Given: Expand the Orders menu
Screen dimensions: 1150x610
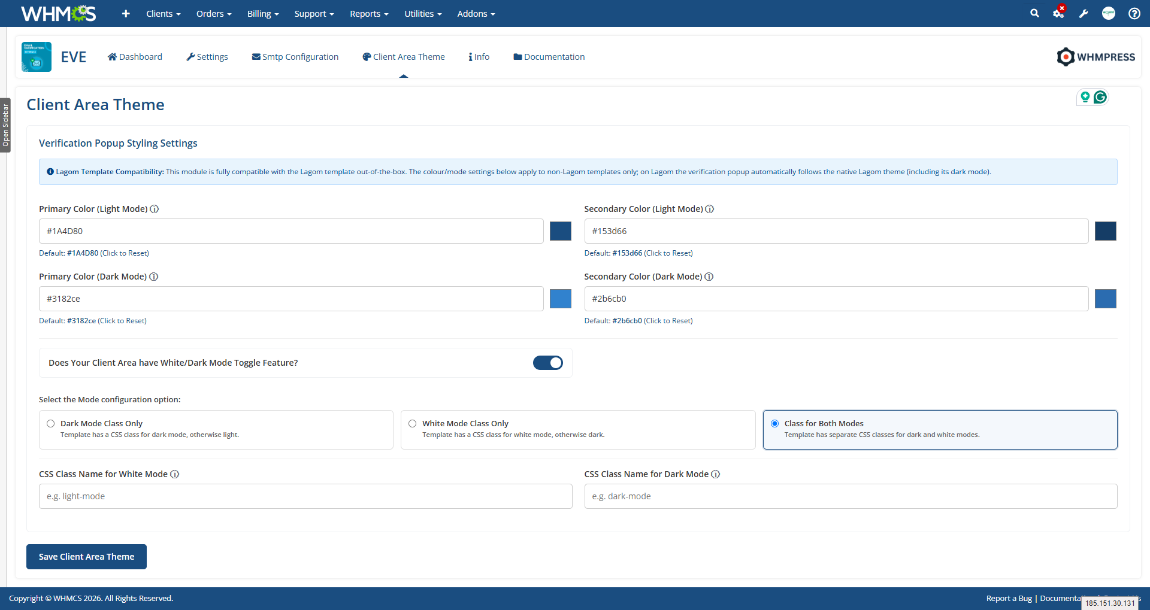Looking at the screenshot, I should [214, 14].
